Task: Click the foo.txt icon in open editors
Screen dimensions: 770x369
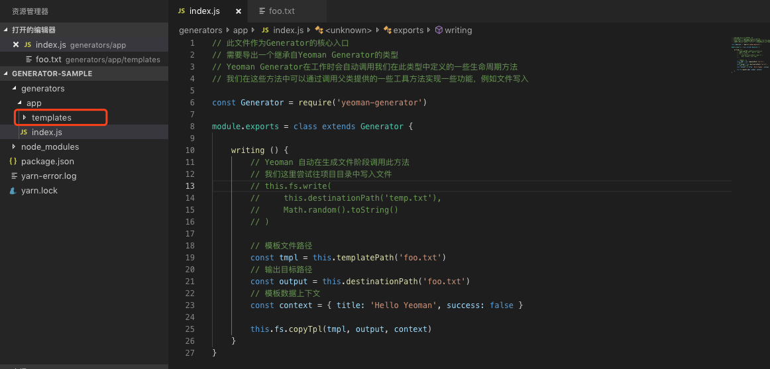Action: pyautogui.click(x=28, y=60)
